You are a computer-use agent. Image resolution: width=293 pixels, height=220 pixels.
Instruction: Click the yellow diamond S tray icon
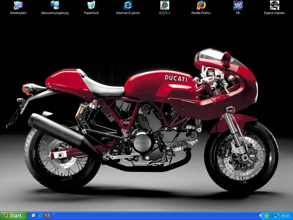point(267,216)
